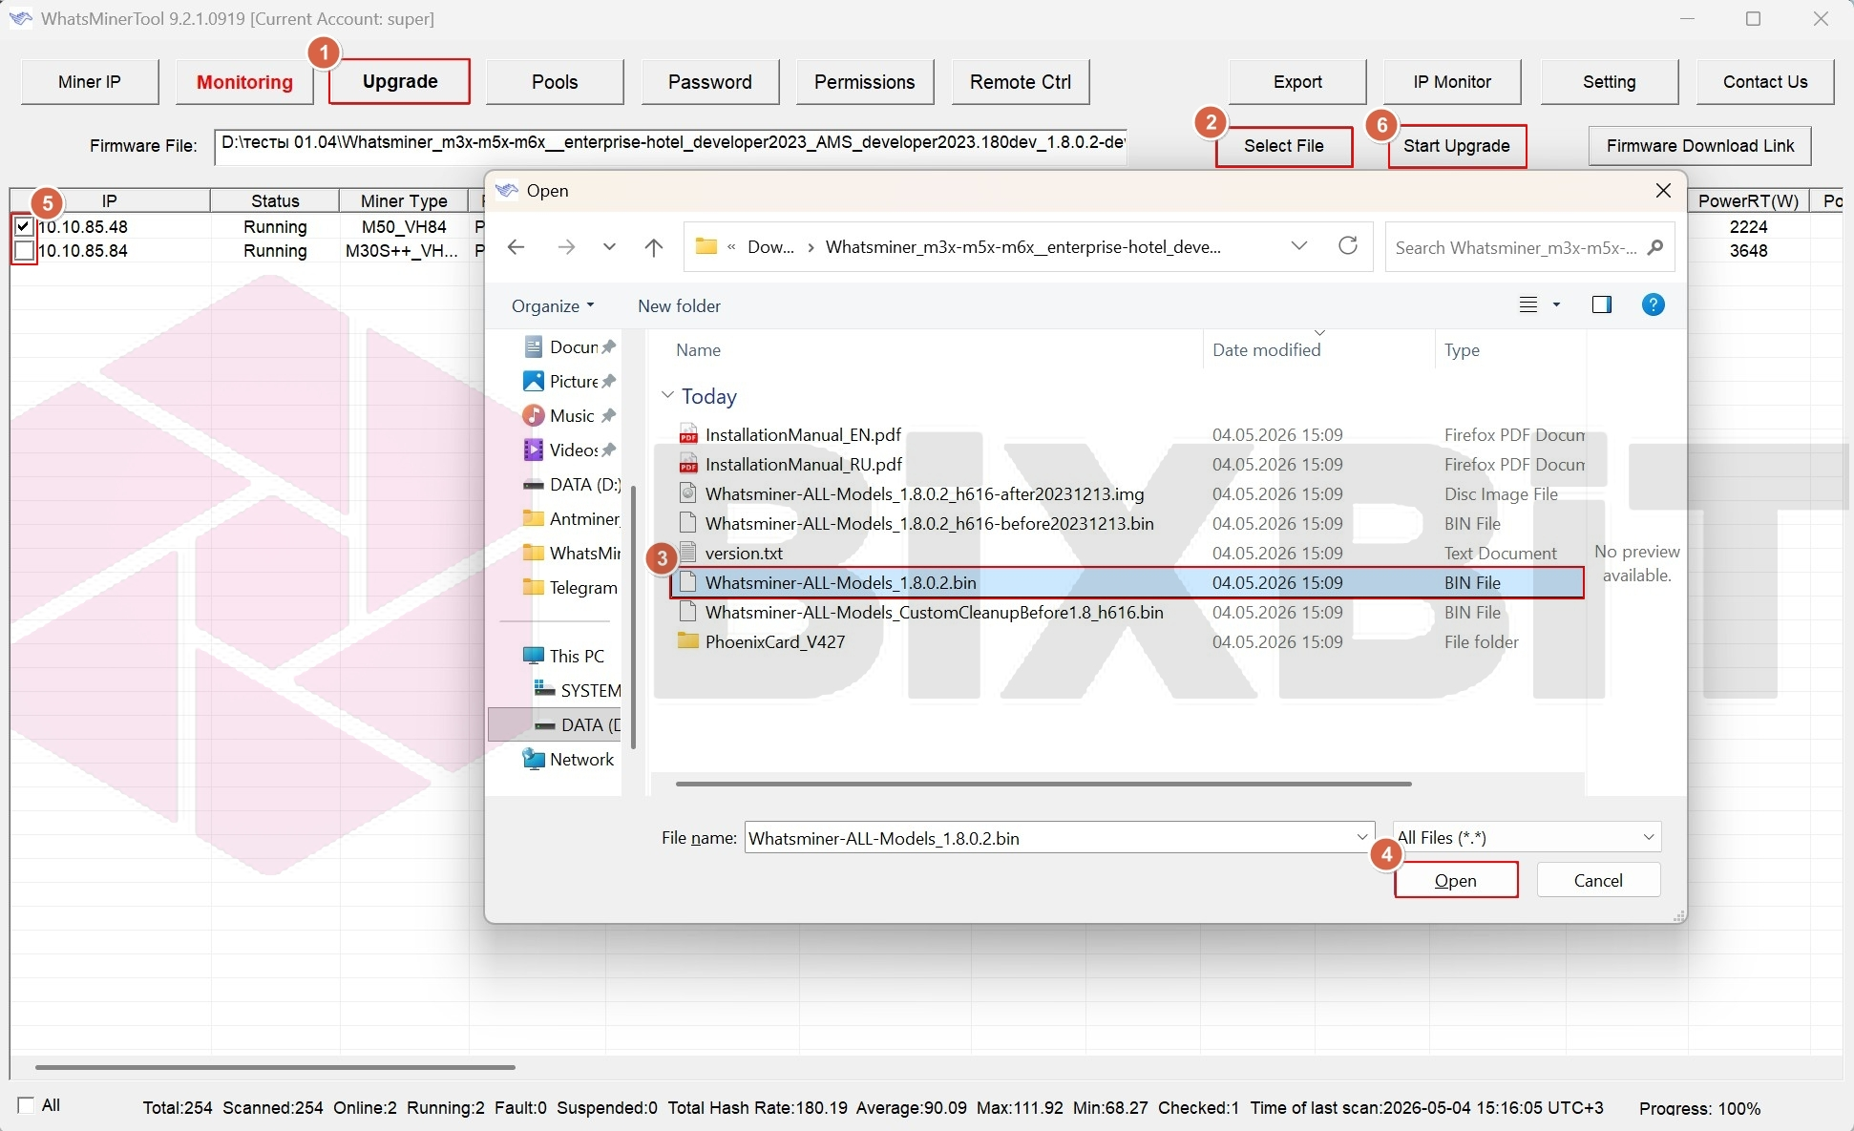Refresh the Open dialog folder view
Screen dimensions: 1854x1131
(x=1348, y=246)
